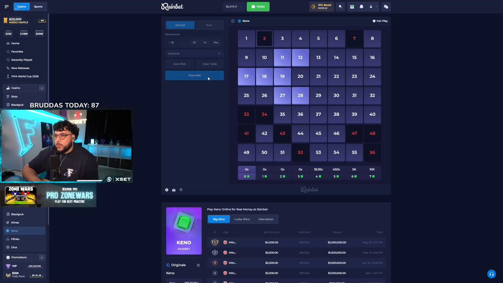503x283 pixels.
Task: Open the notifications bell icon
Action: tap(361, 7)
